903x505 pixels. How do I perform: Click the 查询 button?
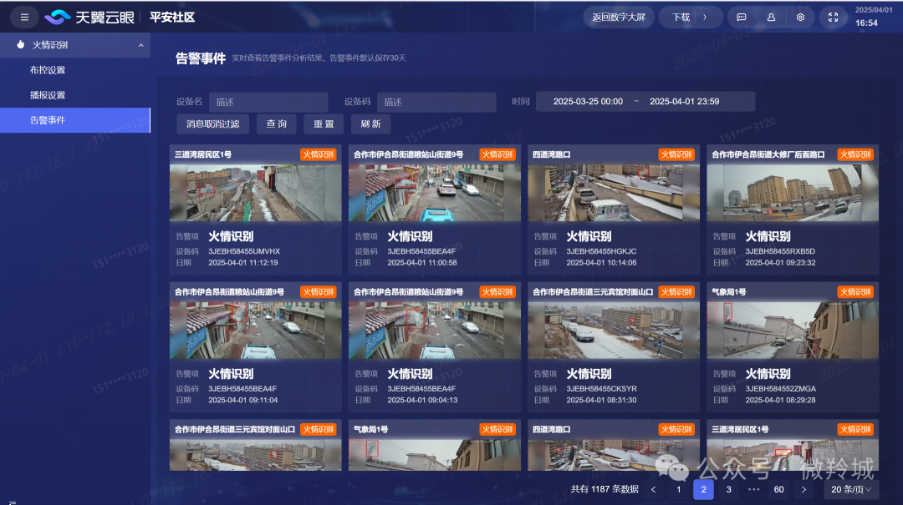point(277,124)
